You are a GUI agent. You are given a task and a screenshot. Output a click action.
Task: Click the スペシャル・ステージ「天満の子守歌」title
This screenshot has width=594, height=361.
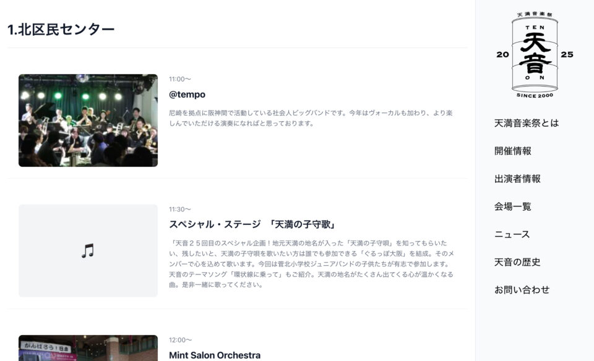pos(252,224)
